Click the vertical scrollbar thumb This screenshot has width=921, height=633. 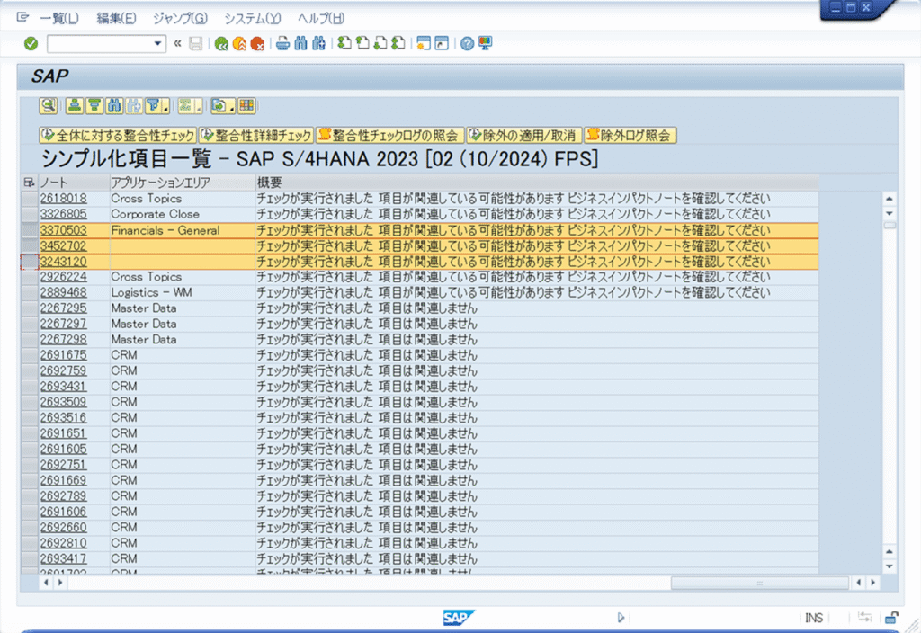(x=890, y=226)
